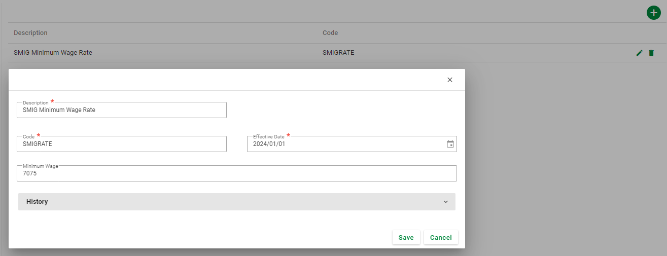
Task: Close the dialog using the X icon
Action: [449, 80]
